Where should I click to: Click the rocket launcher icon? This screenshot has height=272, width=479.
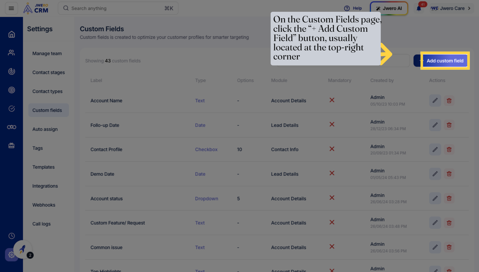click(x=22, y=249)
